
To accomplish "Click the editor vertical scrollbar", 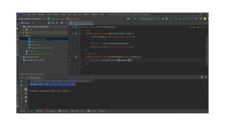I will pos(207,51).
